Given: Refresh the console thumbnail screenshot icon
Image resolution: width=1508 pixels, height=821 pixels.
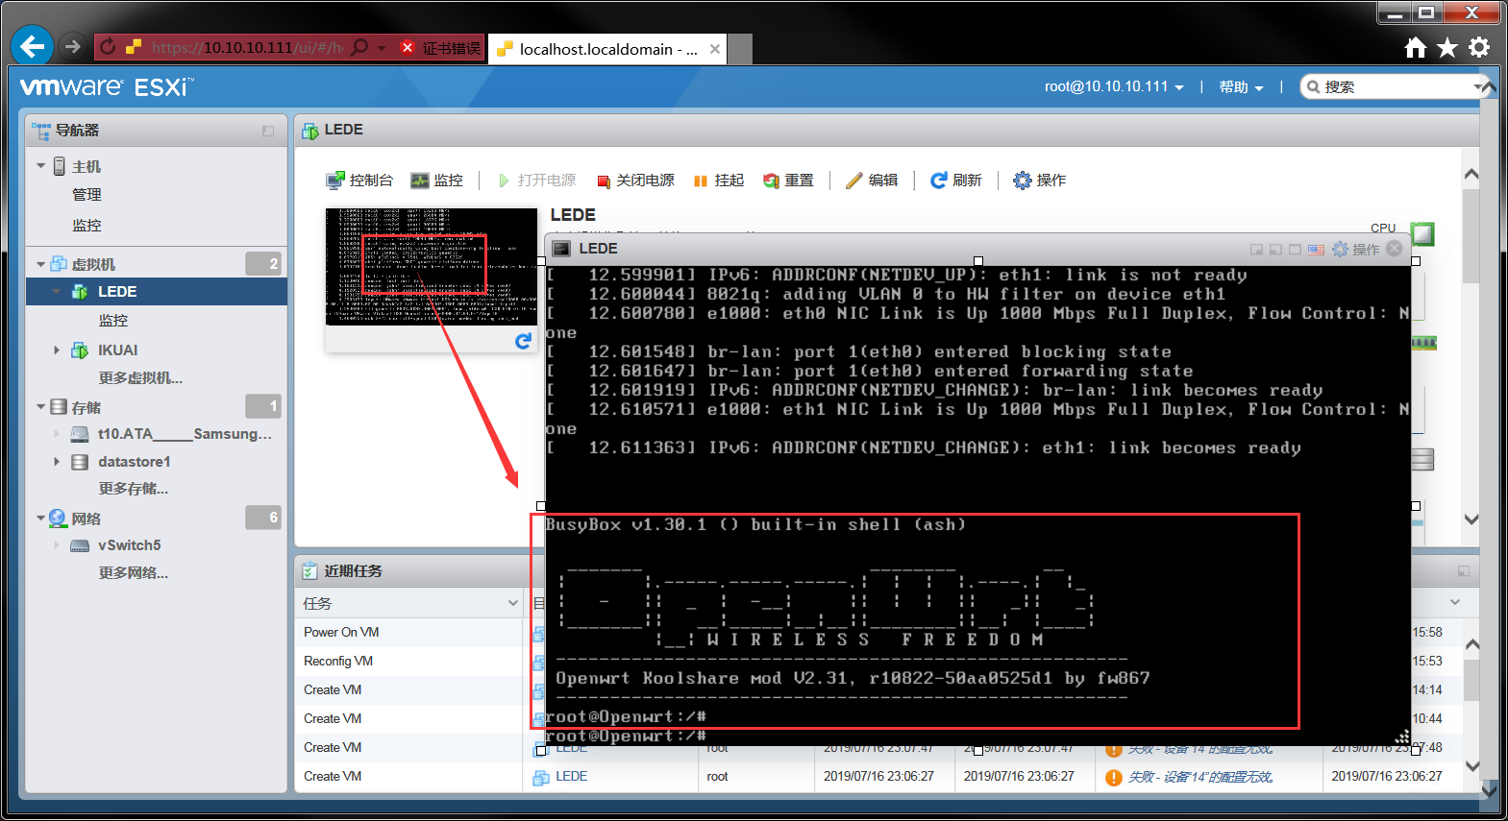Looking at the screenshot, I should (523, 341).
